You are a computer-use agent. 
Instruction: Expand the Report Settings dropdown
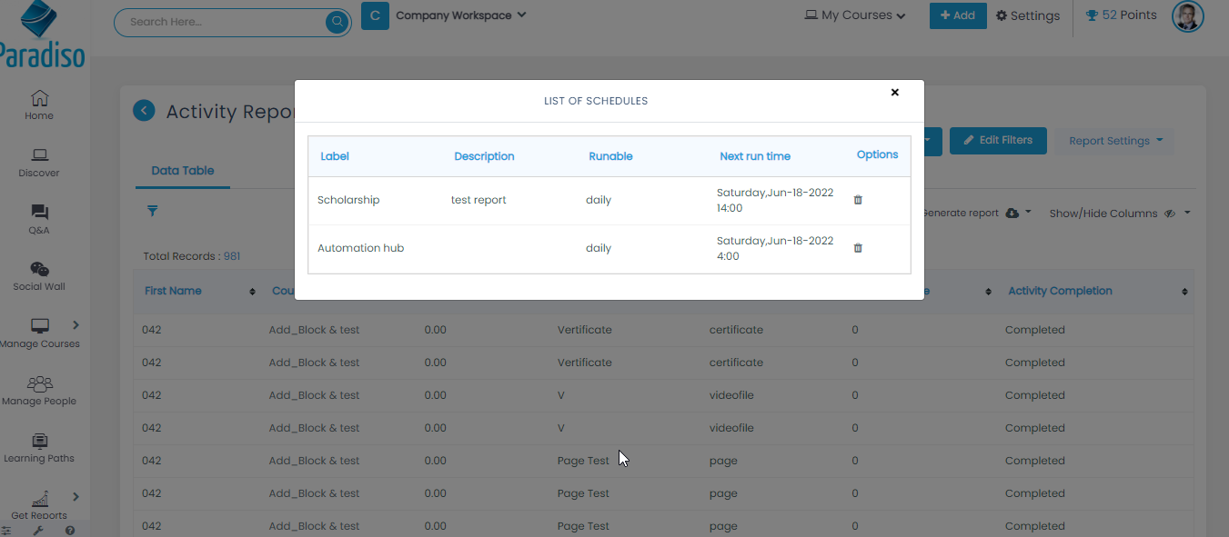pos(1114,141)
